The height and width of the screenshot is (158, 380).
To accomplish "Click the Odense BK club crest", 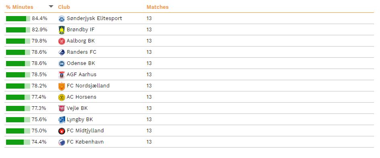I will 62,63.
